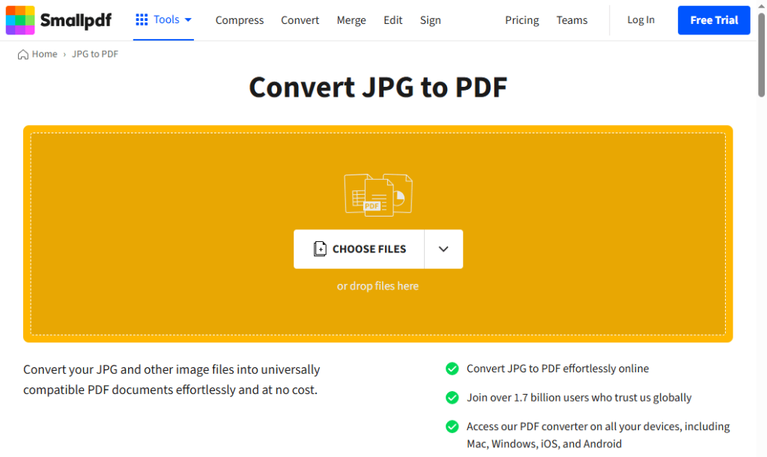Click the 'Convert your JPG and other image files' paragraph
The image size is (767, 457).
click(172, 380)
